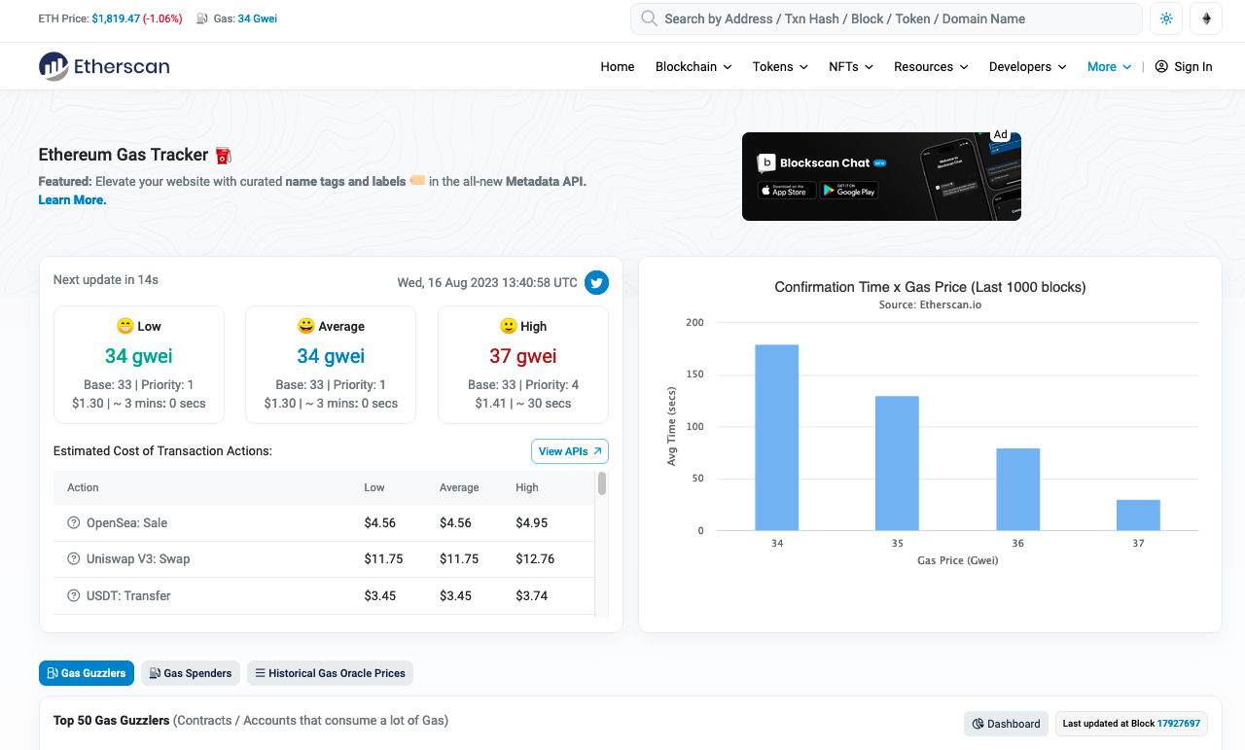Toggle the light/dark theme sun icon
The height and width of the screenshot is (750, 1245).
[1166, 18]
